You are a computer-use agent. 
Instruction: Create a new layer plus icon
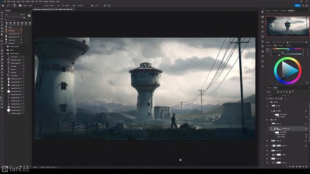(303, 166)
